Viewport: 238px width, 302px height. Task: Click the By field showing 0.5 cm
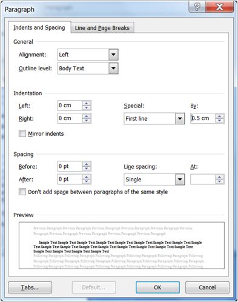[x=203, y=118]
